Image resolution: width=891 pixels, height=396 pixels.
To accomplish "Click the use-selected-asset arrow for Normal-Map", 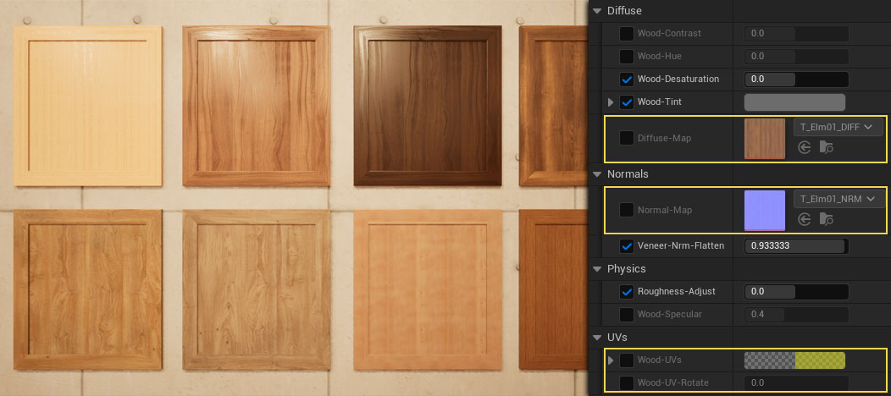I will click(x=805, y=220).
